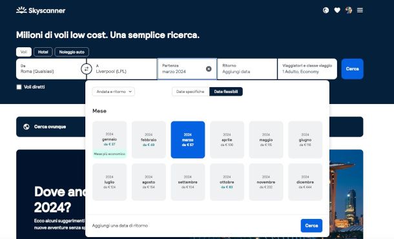394x239 pixels.
Task: Clear the Partenza date field
Action: pos(209,69)
